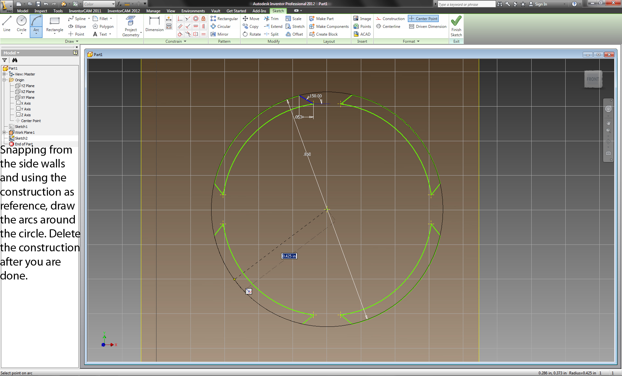The height and width of the screenshot is (376, 622).
Task: Expand the Draw panel dropdown
Action: (x=72, y=41)
